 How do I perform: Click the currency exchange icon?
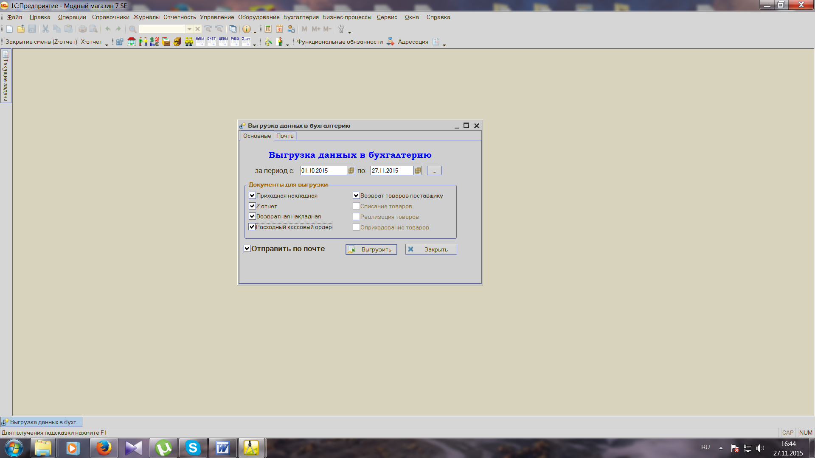[x=155, y=42]
